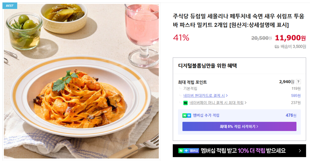Expand the arrow after 네이버 현대카드로 결제 시
310x161 pixels.
pos(227,96)
